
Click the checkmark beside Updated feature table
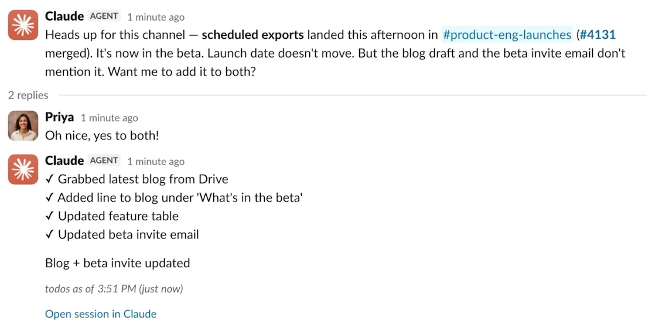tap(50, 216)
